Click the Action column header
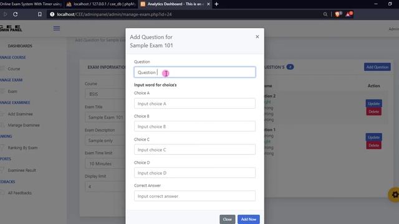 click(x=373, y=86)
